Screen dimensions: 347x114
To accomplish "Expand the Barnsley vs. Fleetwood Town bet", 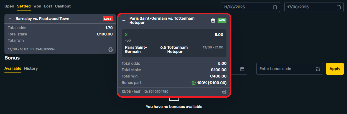I will click(10, 19).
